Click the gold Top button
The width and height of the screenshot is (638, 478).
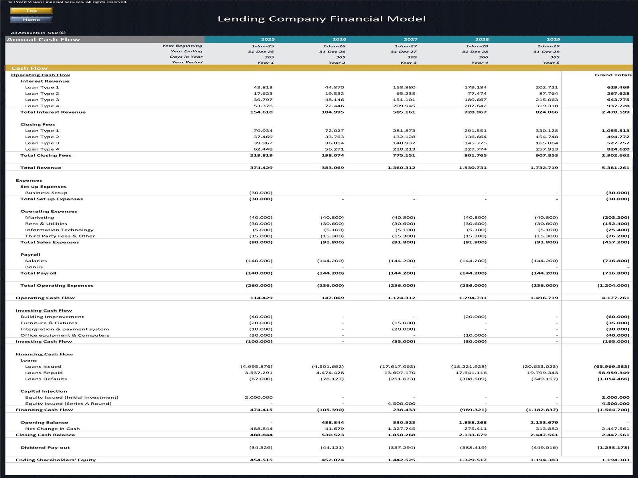pyautogui.click(x=31, y=11)
